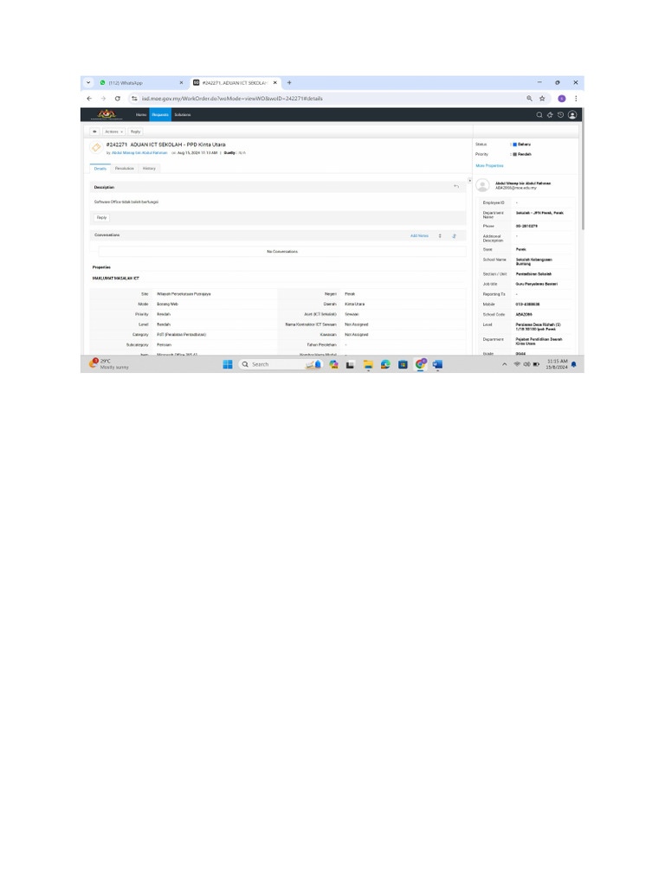Bookmark this page with star icon
665x886 pixels.
[x=542, y=99]
